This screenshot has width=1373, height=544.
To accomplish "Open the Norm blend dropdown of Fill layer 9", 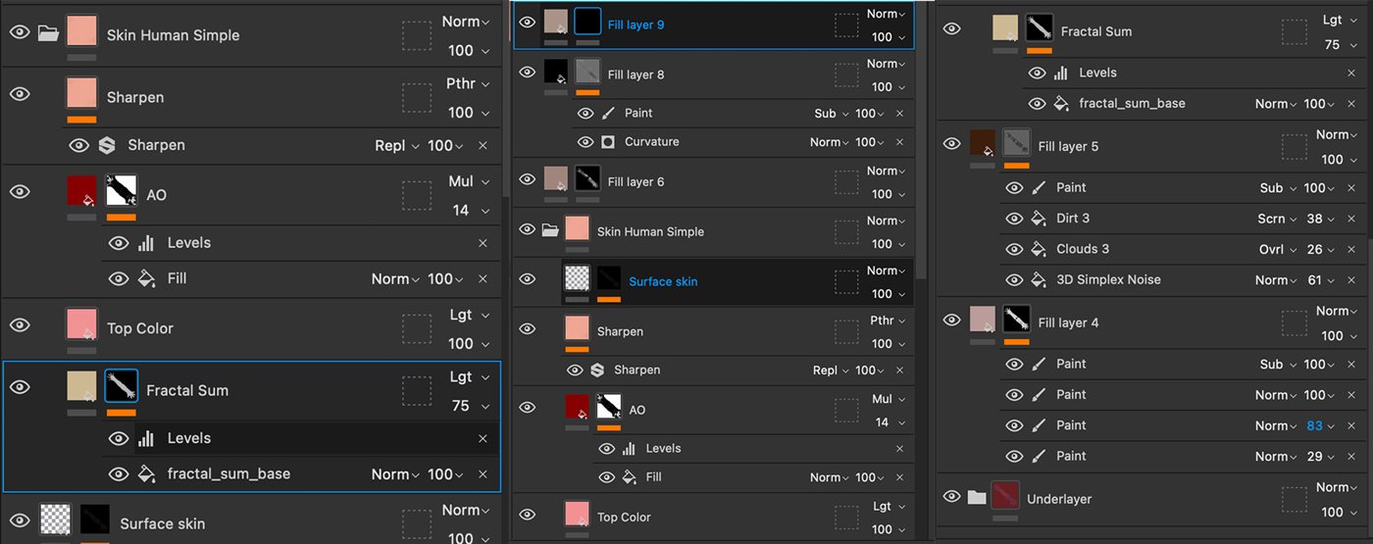I will 888,14.
